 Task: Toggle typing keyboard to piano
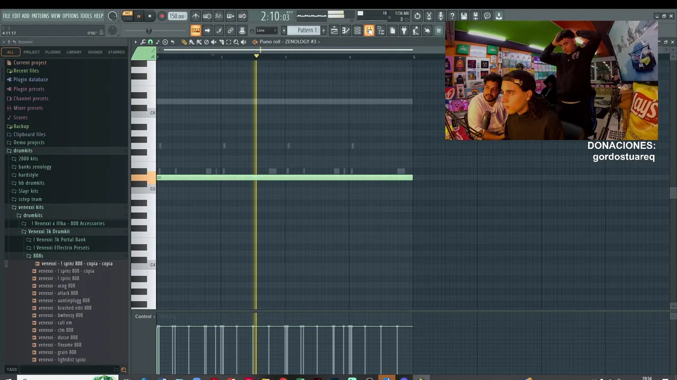tap(196, 31)
